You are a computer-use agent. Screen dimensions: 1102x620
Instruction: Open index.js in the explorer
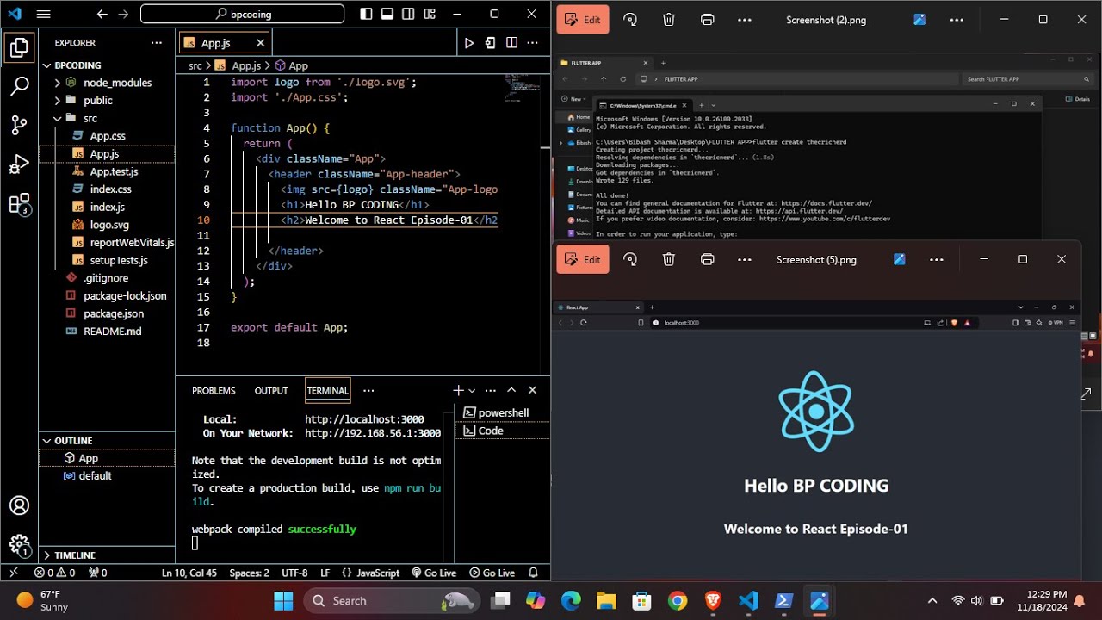click(x=107, y=207)
